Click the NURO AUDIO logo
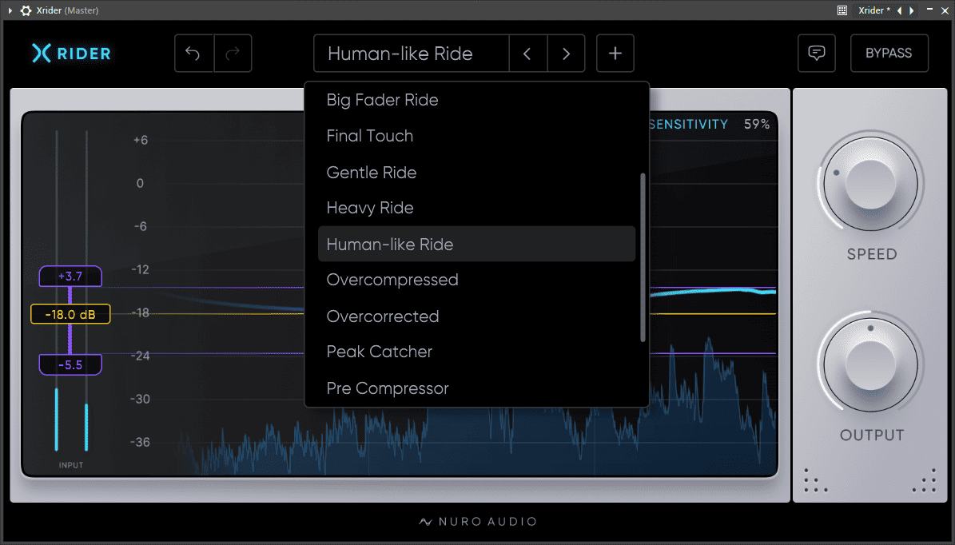 click(478, 522)
